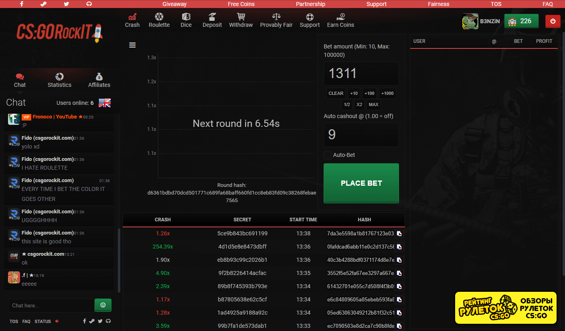This screenshot has height=331, width=565.
Task: Click the red logout power button
Action: (553, 21)
